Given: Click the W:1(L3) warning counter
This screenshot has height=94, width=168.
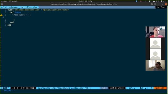Looking at the screenshot, I should click(160, 88).
